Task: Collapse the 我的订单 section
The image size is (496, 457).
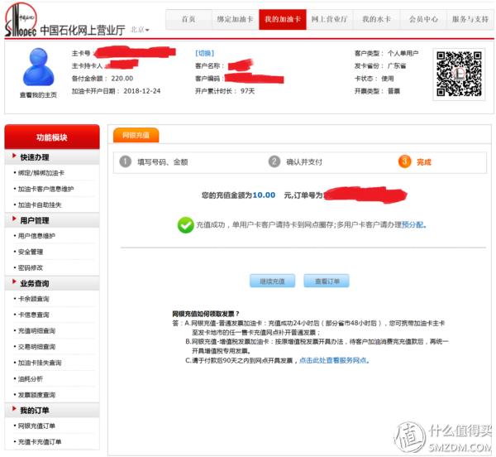Action: [x=52, y=410]
